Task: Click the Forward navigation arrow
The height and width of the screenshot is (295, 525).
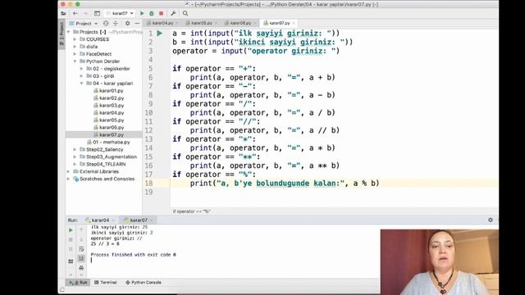Action: pyautogui.click(x=85, y=13)
